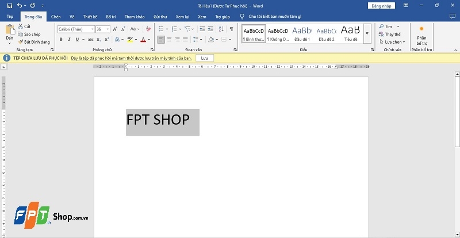Image resolution: width=460 pixels, height=238 pixels.
Task: Click the Cho tôi biết search box
Action: point(275,17)
